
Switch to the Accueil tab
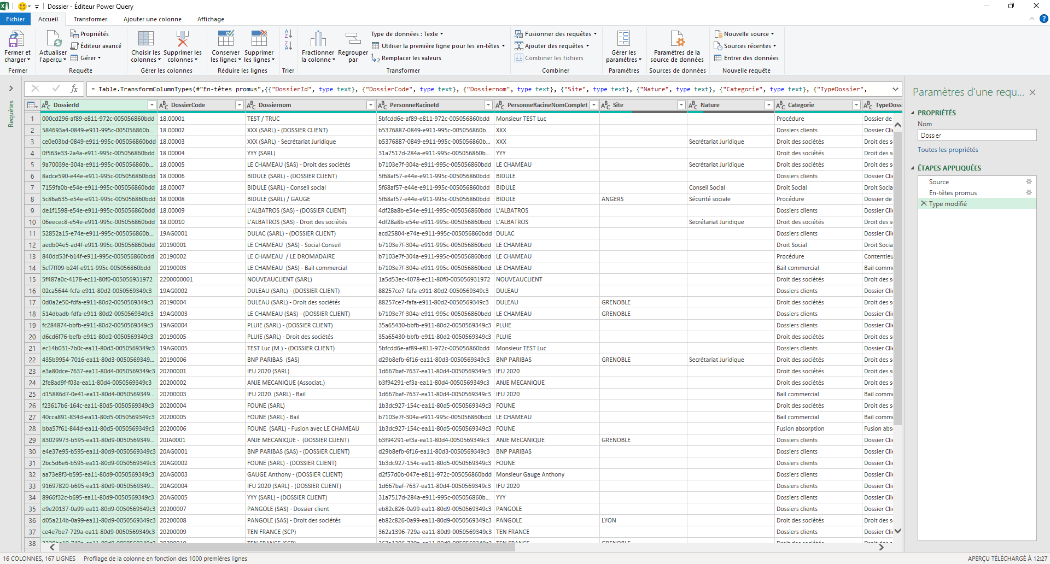[48, 19]
